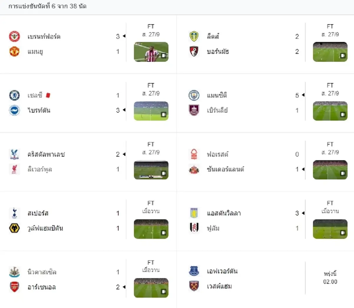This screenshot has width=354, height=308.
Task: Click the Sunderland club crest icon
Action: (194, 169)
